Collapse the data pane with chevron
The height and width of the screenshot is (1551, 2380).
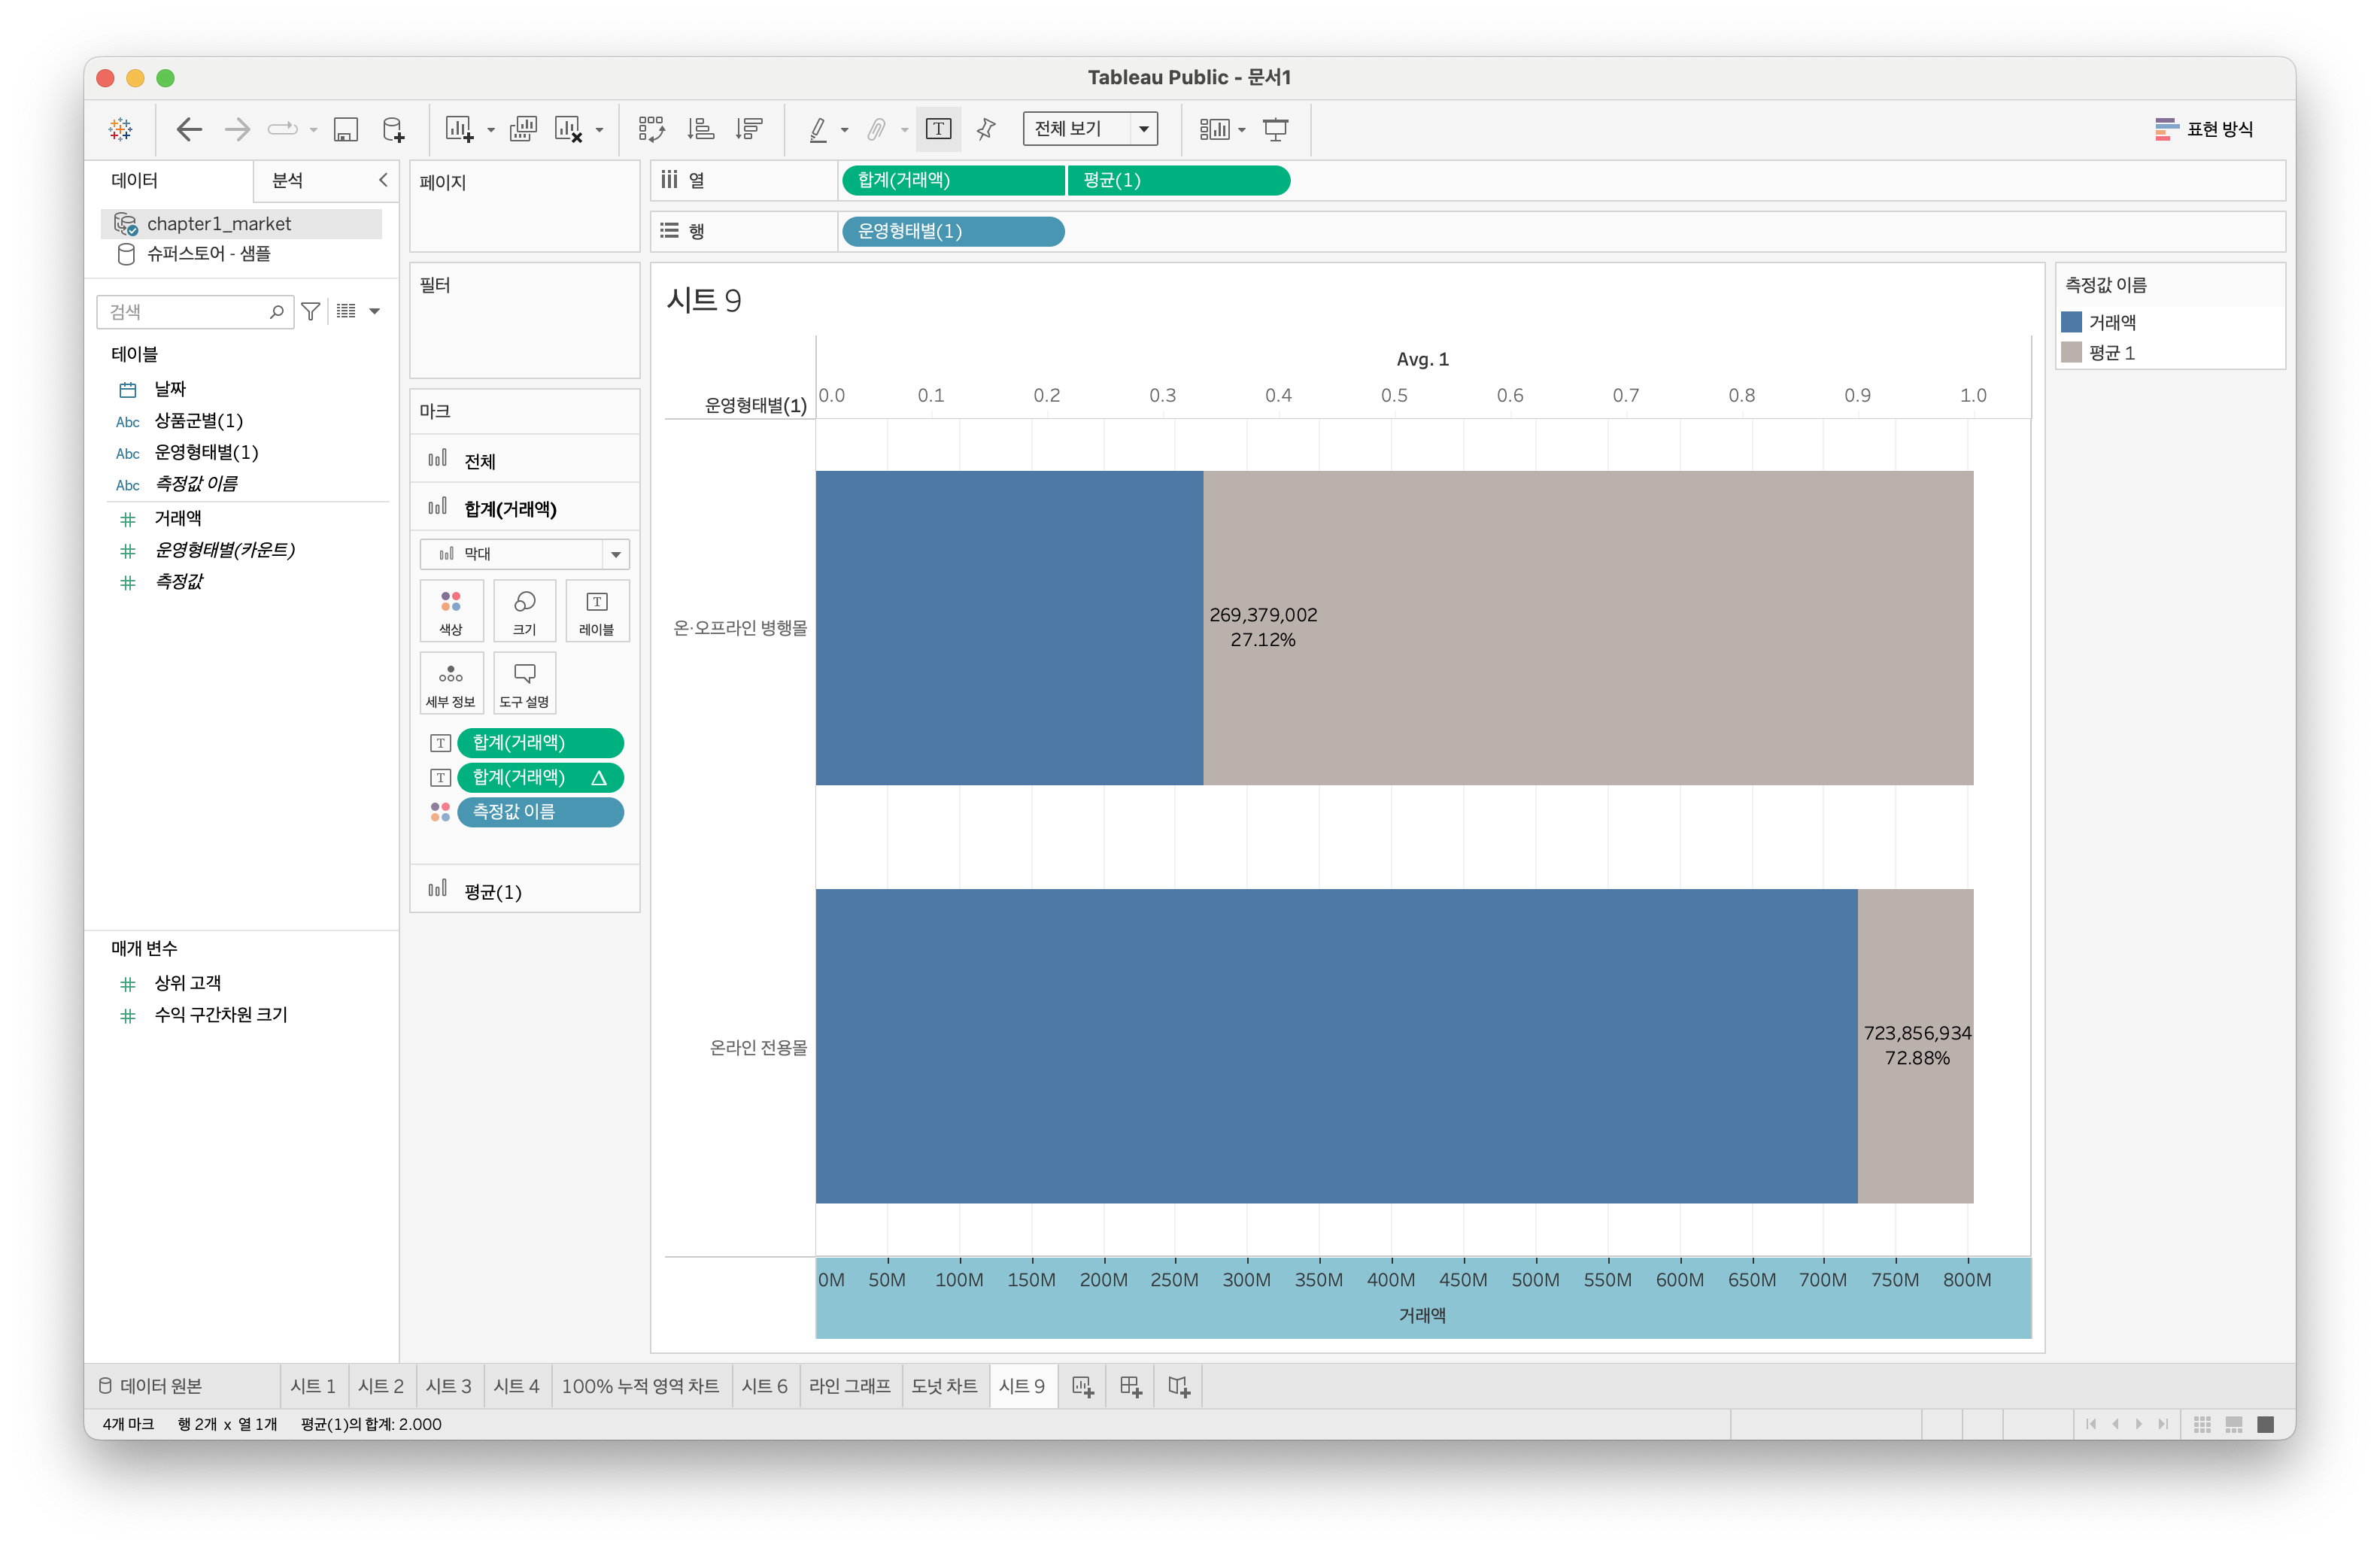(x=383, y=180)
